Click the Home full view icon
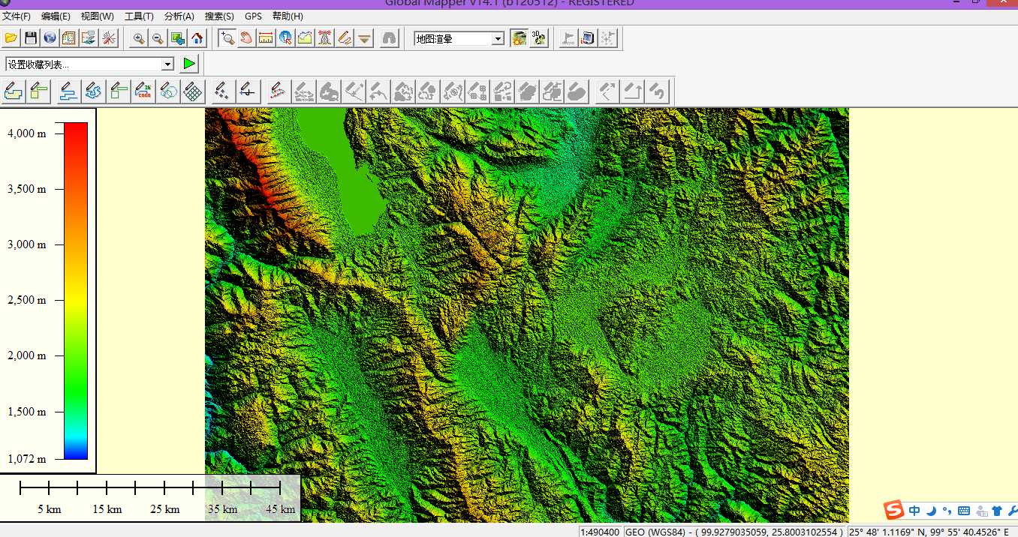The height and width of the screenshot is (537, 1018). click(197, 38)
